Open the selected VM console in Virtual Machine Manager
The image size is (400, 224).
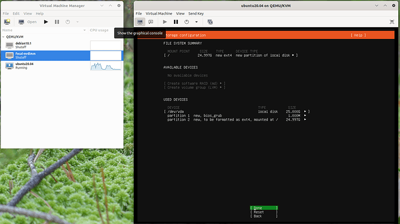[x=27, y=21]
